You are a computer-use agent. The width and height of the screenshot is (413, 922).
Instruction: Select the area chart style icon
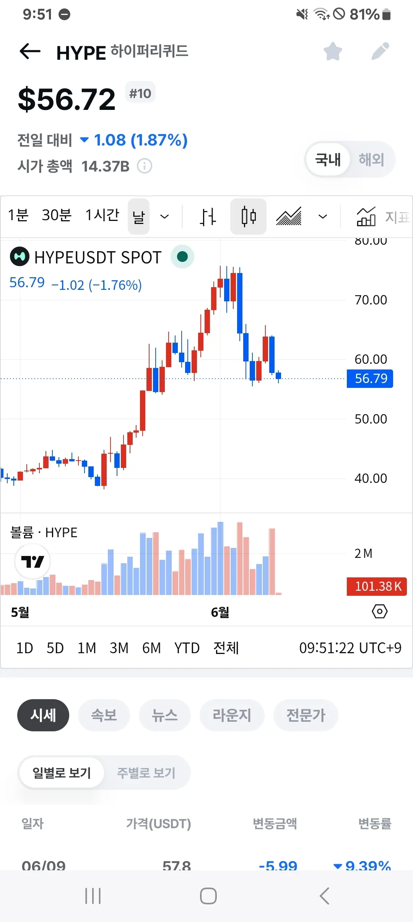point(289,217)
